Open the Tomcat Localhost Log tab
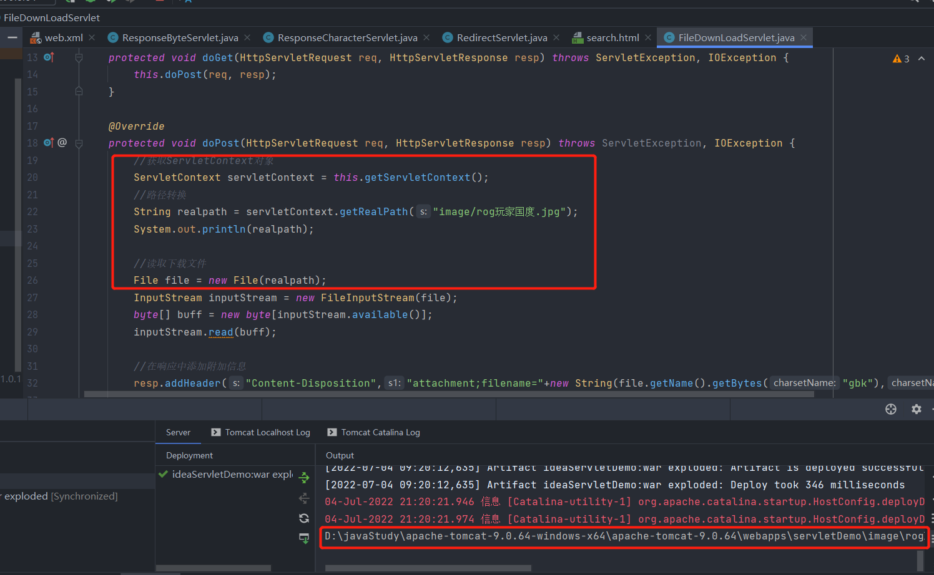934x575 pixels. pyautogui.click(x=260, y=432)
